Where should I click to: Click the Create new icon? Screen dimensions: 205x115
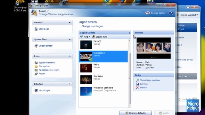[x=94, y=37]
